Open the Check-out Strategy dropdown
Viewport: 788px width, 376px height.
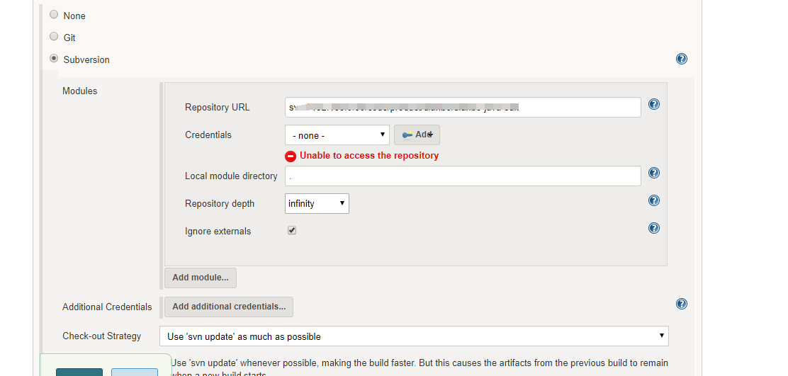tap(416, 336)
